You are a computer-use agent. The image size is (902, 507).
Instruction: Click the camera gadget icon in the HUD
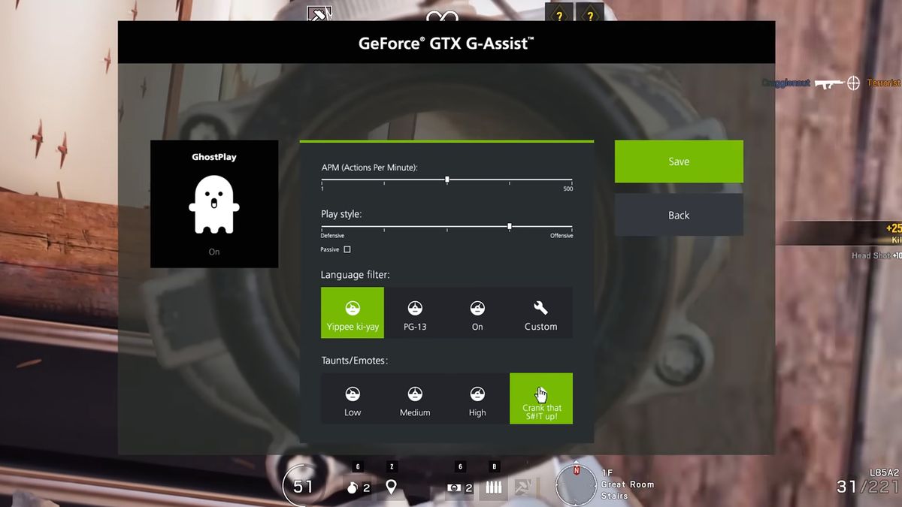coord(454,487)
